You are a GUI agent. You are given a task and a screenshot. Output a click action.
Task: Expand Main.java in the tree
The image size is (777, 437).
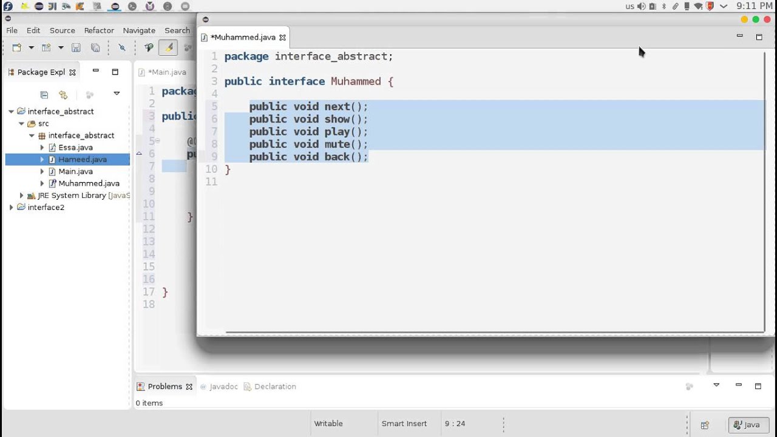(x=42, y=172)
